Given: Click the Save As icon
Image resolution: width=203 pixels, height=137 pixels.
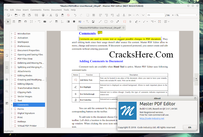Looking at the screenshot, I should tap(29, 15).
